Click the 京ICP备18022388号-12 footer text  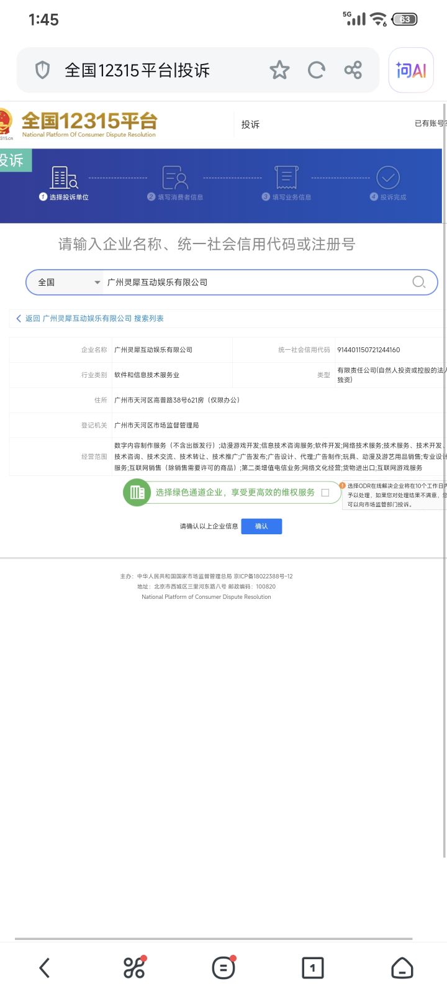[x=263, y=577]
